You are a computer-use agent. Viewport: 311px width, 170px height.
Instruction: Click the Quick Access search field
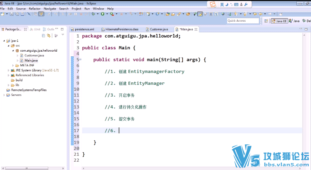(x=243, y=21)
